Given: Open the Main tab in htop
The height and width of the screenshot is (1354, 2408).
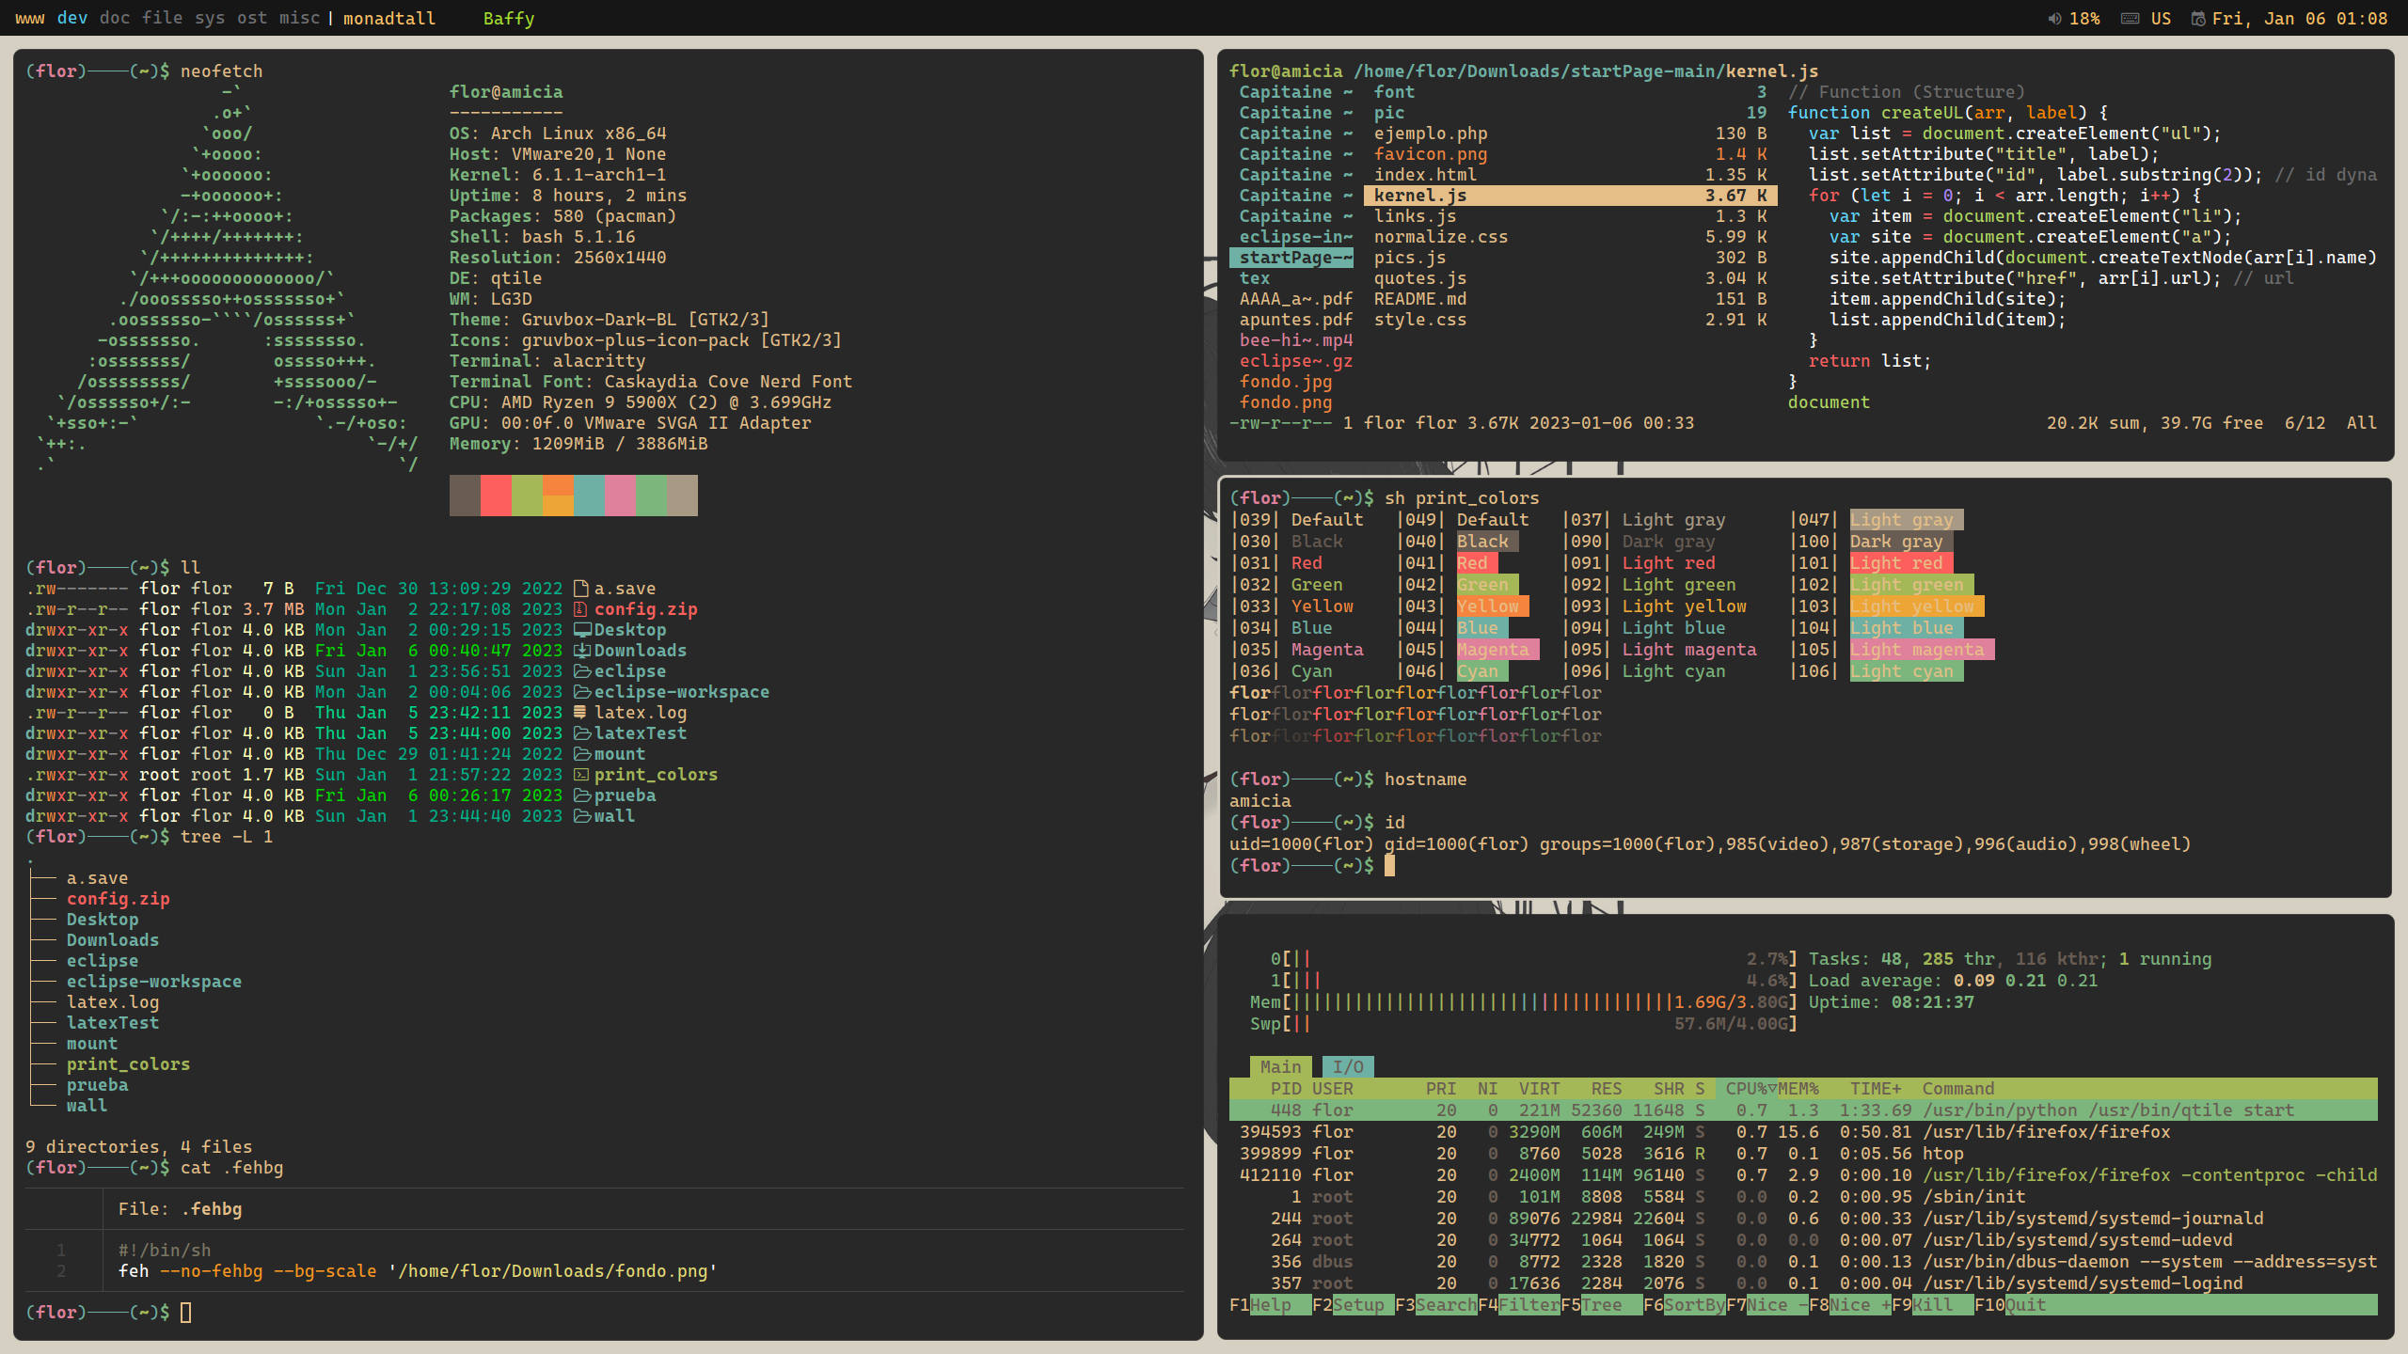Looking at the screenshot, I should [1280, 1066].
